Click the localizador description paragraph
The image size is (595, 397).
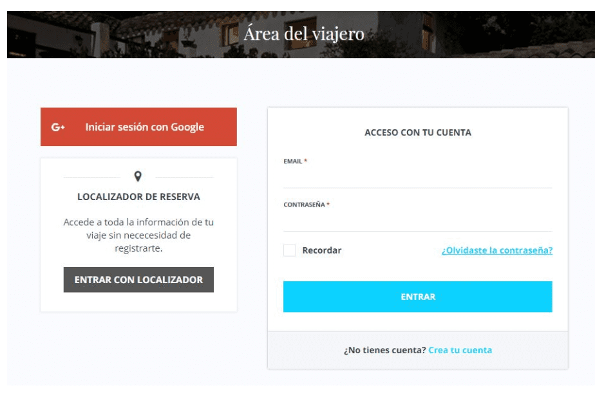point(138,235)
